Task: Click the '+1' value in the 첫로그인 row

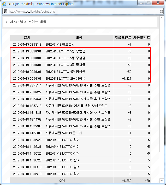Action: click(129, 45)
